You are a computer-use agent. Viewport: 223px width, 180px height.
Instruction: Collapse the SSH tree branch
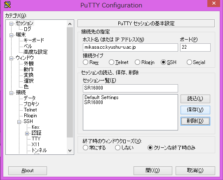coord(19,122)
